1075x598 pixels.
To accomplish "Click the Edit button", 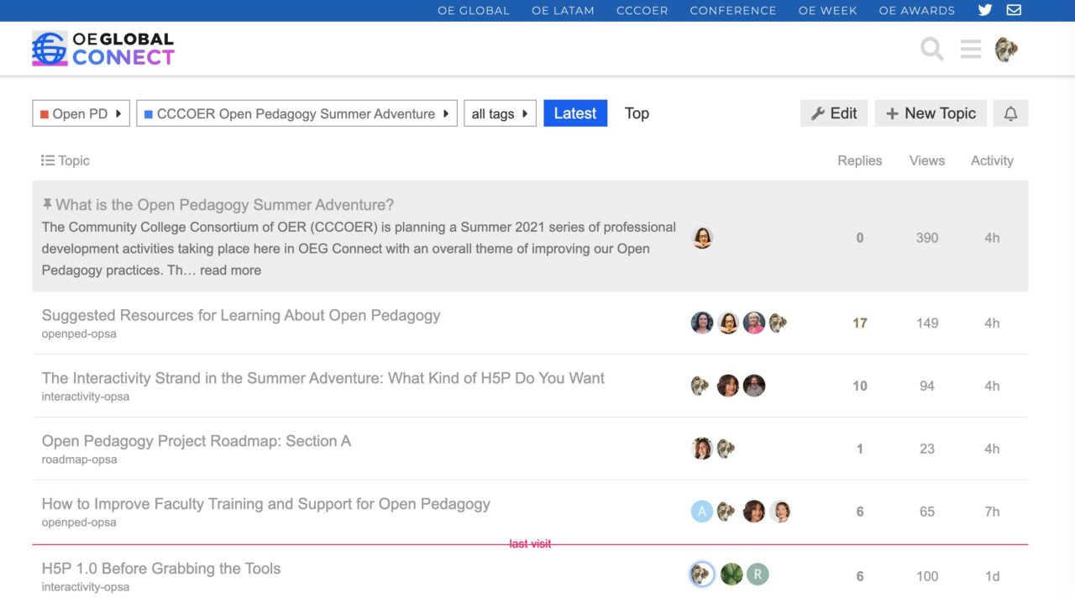I will pos(834,113).
